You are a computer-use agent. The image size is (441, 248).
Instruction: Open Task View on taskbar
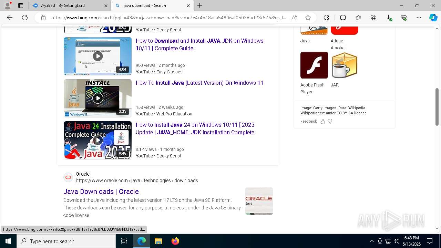124,241
